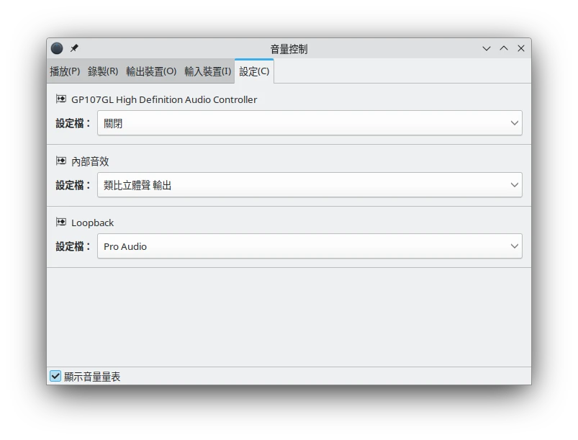The height and width of the screenshot is (440, 578).
Task: Maximize the 音量控制 window
Action: click(504, 48)
